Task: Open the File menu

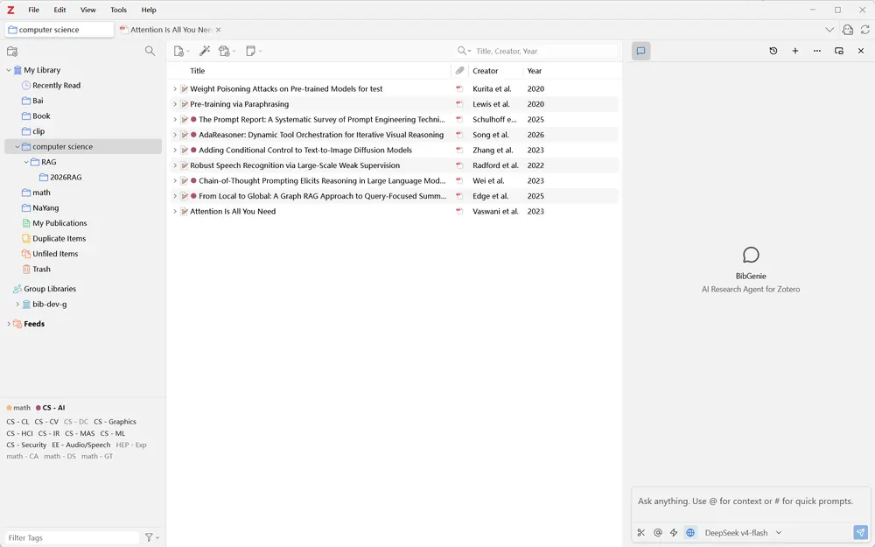Action: (x=33, y=10)
